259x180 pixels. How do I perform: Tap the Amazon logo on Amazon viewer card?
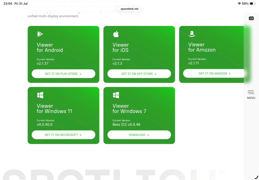(x=192, y=34)
